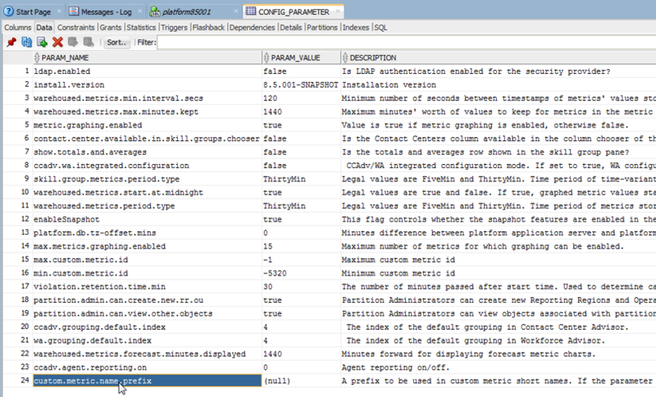Open the Triggers tab

click(x=174, y=27)
